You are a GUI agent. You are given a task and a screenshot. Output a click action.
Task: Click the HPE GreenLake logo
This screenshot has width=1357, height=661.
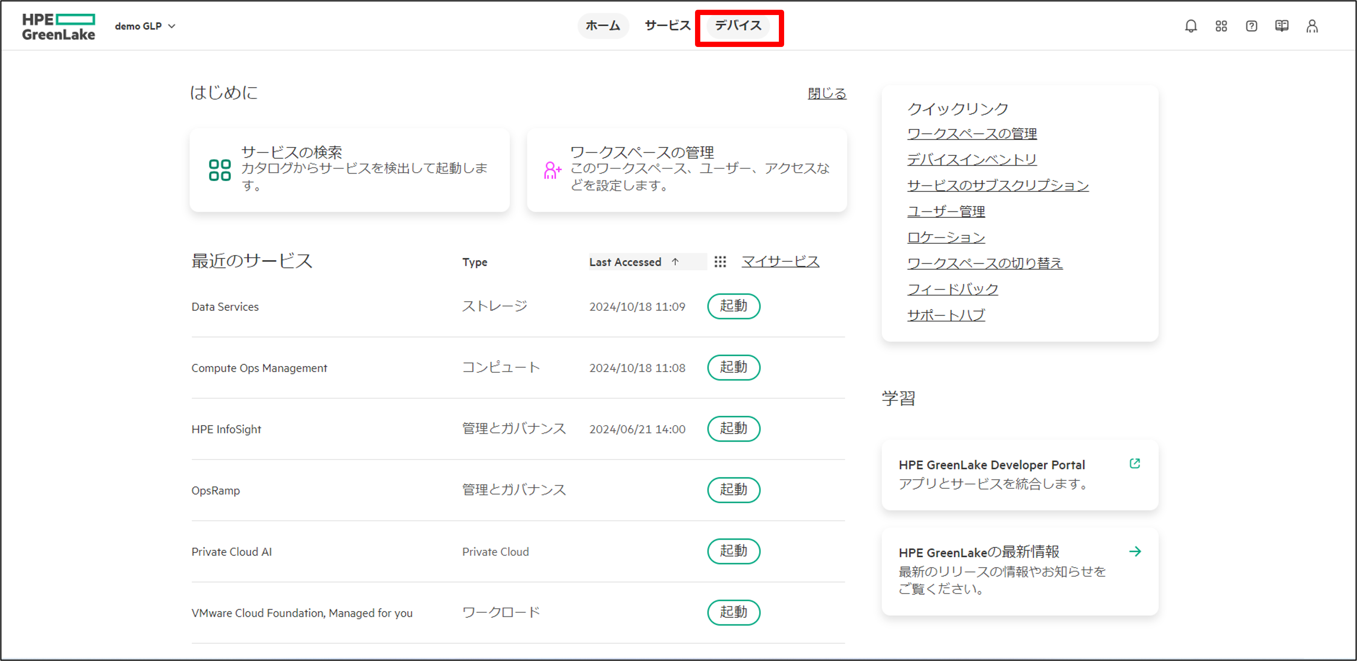point(59,26)
